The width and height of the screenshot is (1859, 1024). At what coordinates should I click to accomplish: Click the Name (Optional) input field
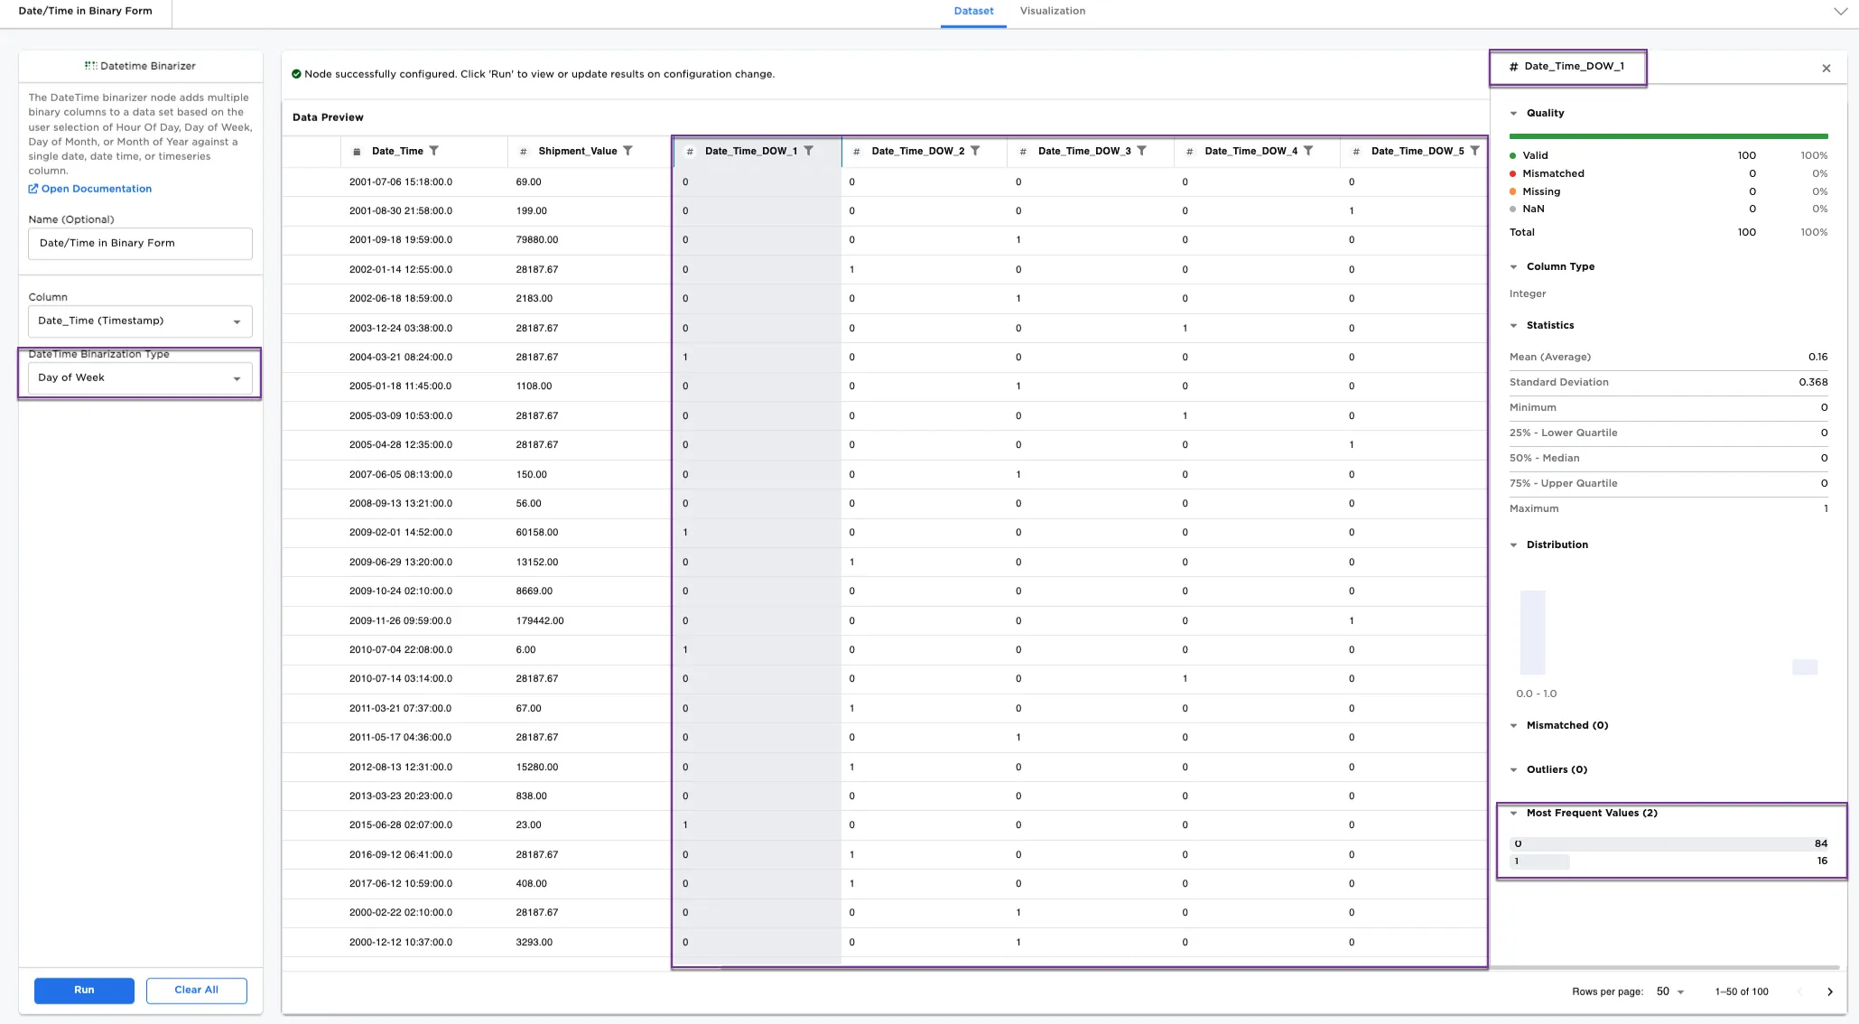point(140,244)
